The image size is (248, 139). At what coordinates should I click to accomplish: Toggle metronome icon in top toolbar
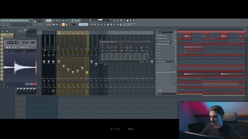54,20
